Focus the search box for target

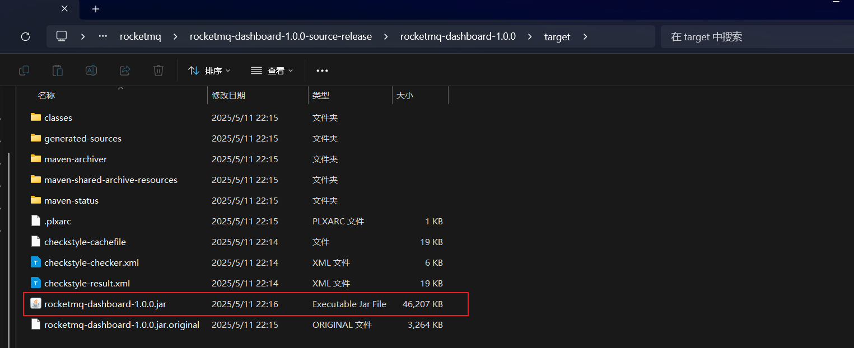757,36
